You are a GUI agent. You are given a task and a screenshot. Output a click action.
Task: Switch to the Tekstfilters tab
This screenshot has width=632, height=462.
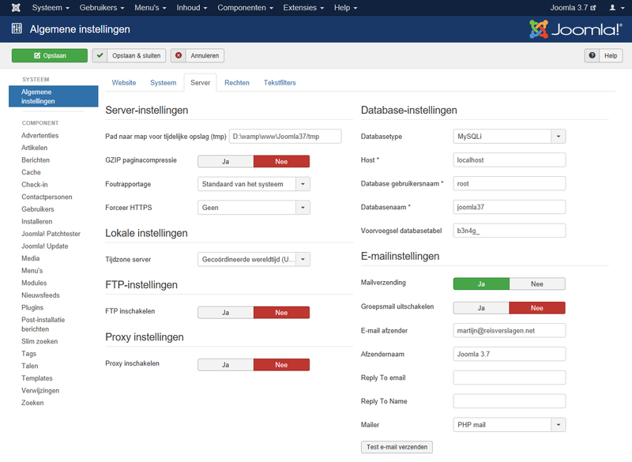tap(280, 83)
